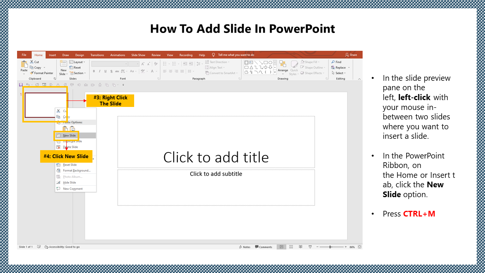Click the Tell me lightbulb icon
This screenshot has width=485, height=273.
(x=213, y=55)
